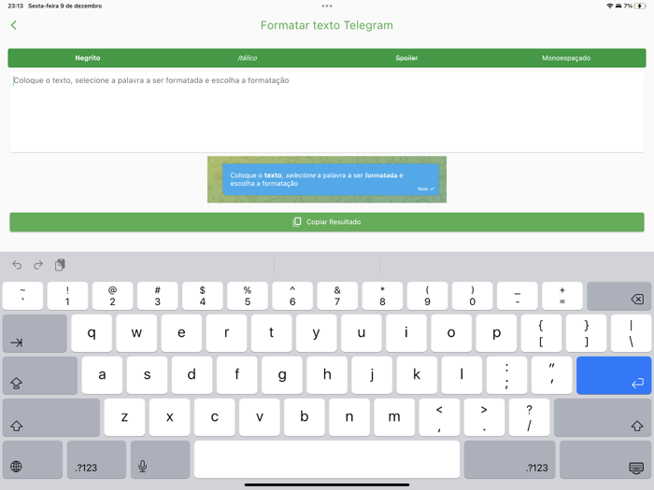Tap the three dots multitasking menu
The height and width of the screenshot is (490, 654).
coord(327,6)
